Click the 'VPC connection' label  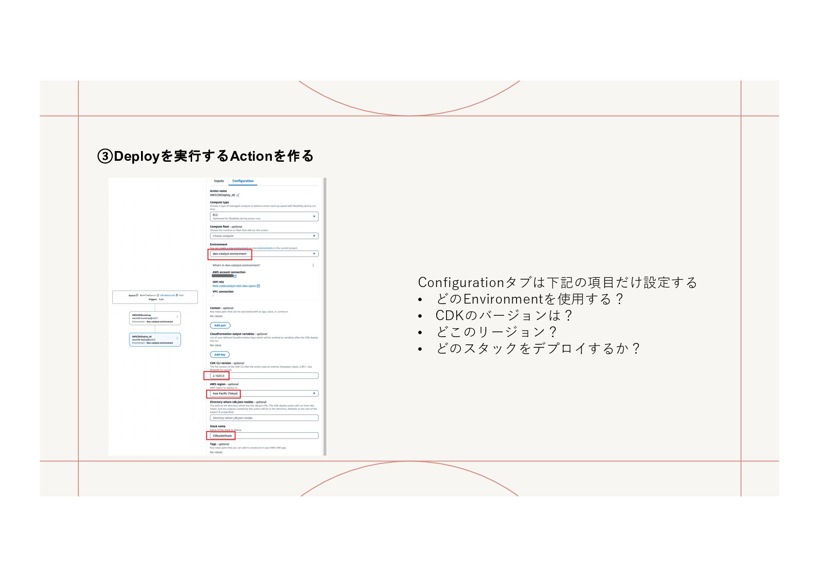(x=223, y=292)
